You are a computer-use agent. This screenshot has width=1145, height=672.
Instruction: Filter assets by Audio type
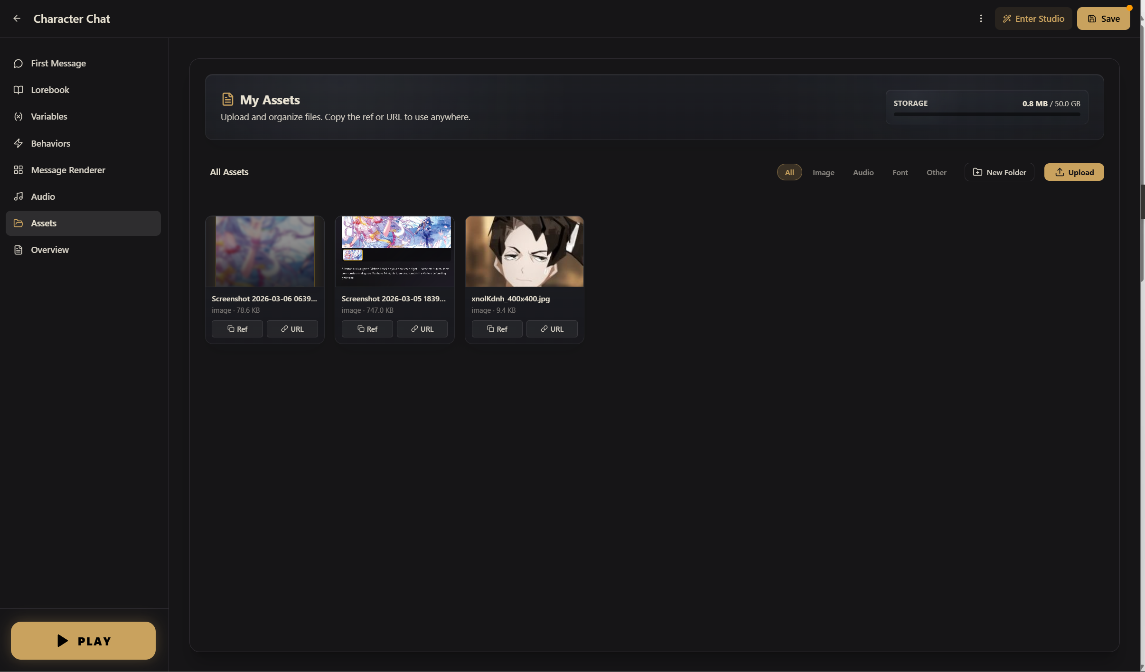tap(863, 172)
